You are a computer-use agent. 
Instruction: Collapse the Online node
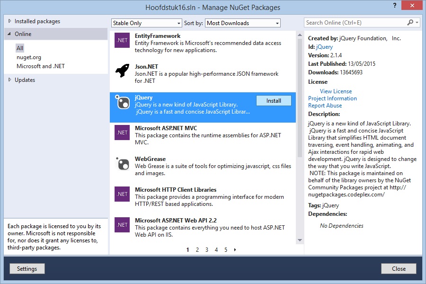(9, 34)
